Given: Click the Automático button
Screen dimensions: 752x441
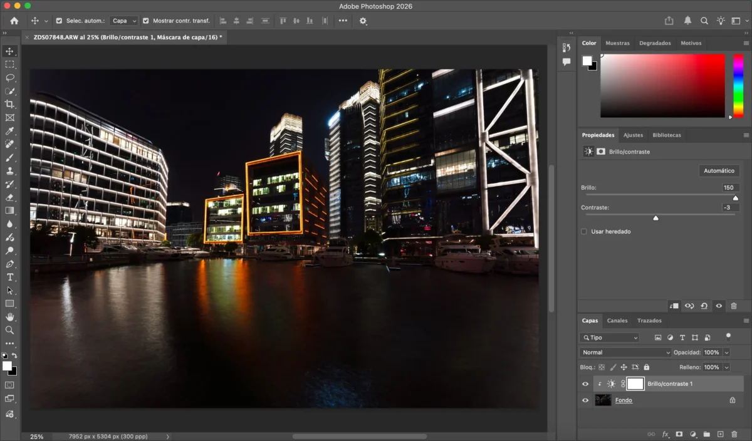Looking at the screenshot, I should (719, 170).
